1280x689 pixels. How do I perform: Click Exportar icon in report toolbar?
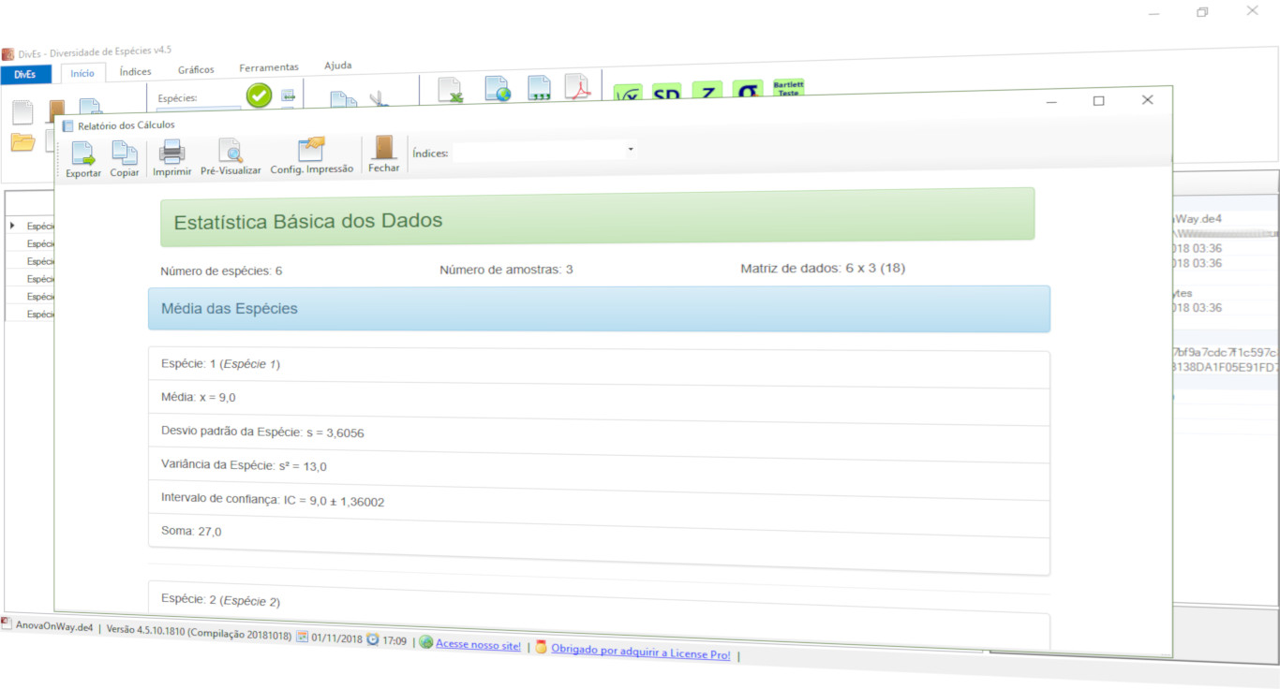pyautogui.click(x=83, y=153)
